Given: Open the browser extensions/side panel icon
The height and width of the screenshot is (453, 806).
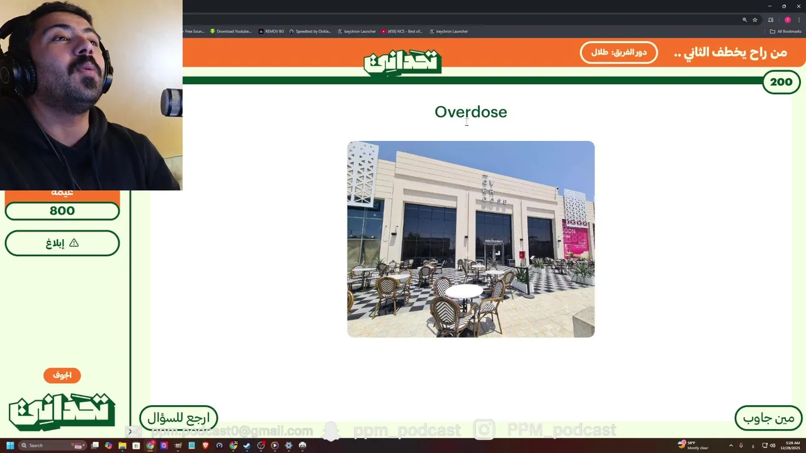Looking at the screenshot, I should (771, 20).
